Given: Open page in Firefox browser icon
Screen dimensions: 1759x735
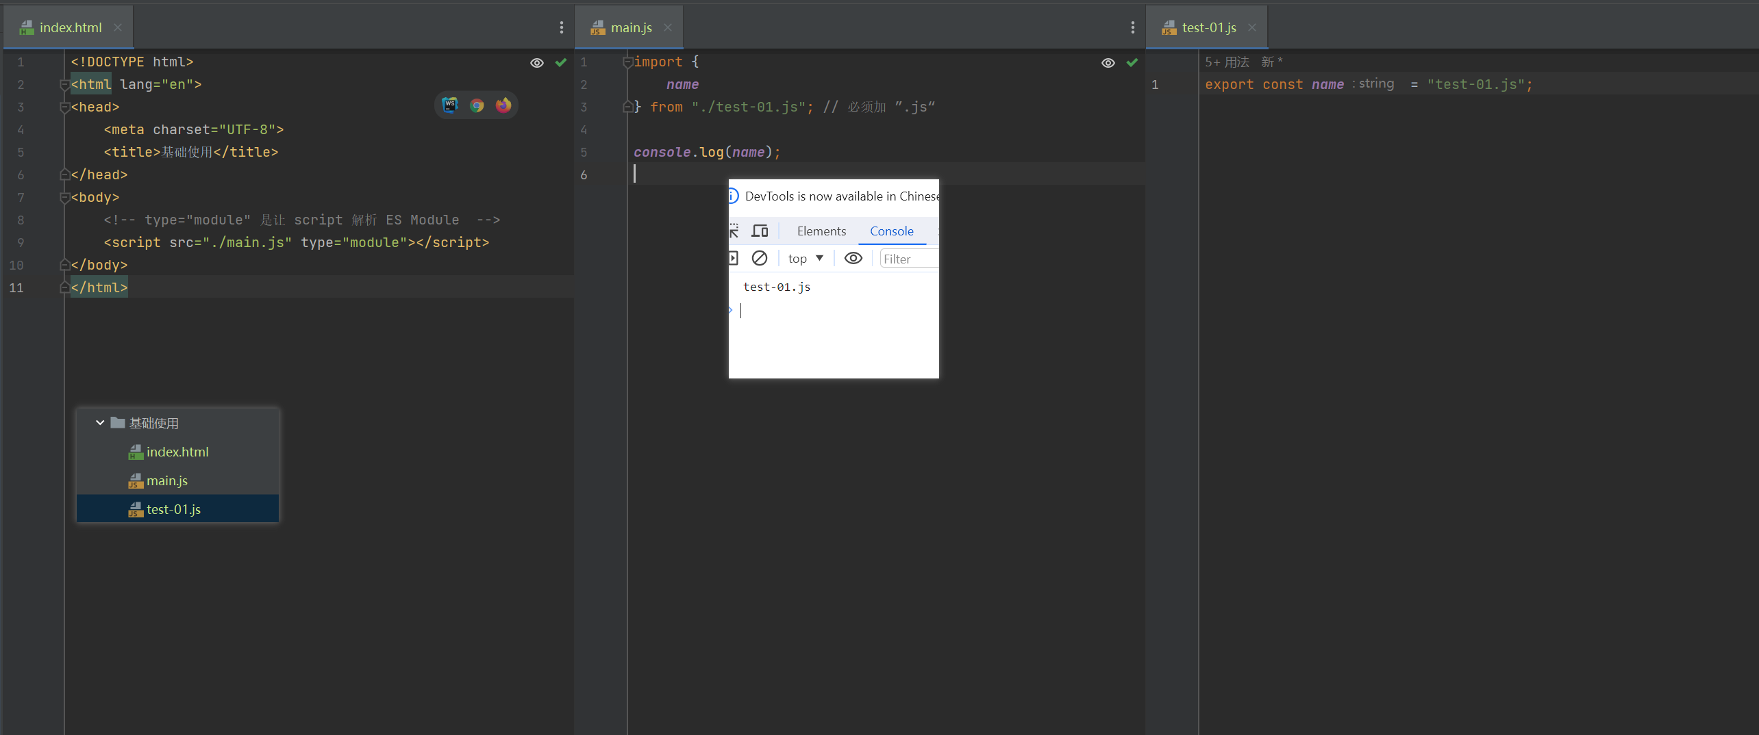Looking at the screenshot, I should (x=503, y=105).
